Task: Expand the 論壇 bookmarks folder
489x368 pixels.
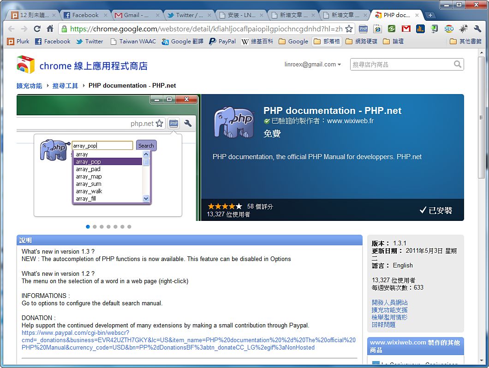Action: tap(393, 41)
